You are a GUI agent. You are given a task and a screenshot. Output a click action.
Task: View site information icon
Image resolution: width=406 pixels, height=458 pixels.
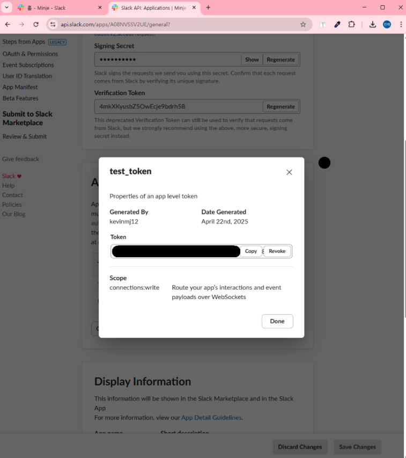pos(53,25)
